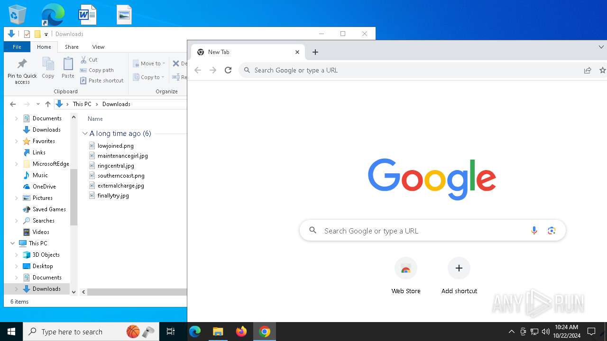
Task: Open the recent locations dropdown in Explorer
Action: (38, 104)
